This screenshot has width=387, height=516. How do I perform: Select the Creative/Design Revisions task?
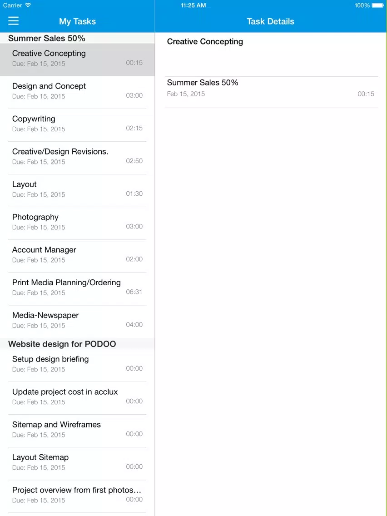pos(77,158)
